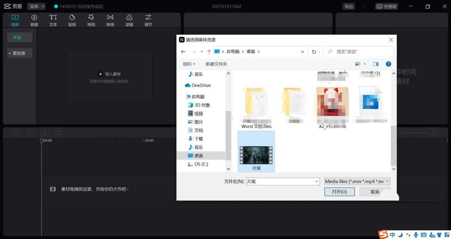Open the 快捷键 shortcuts panel
This screenshot has width=451, height=239.
[386, 6]
